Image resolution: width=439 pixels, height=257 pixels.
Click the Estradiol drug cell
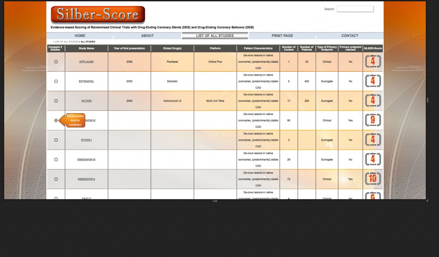click(x=172, y=81)
